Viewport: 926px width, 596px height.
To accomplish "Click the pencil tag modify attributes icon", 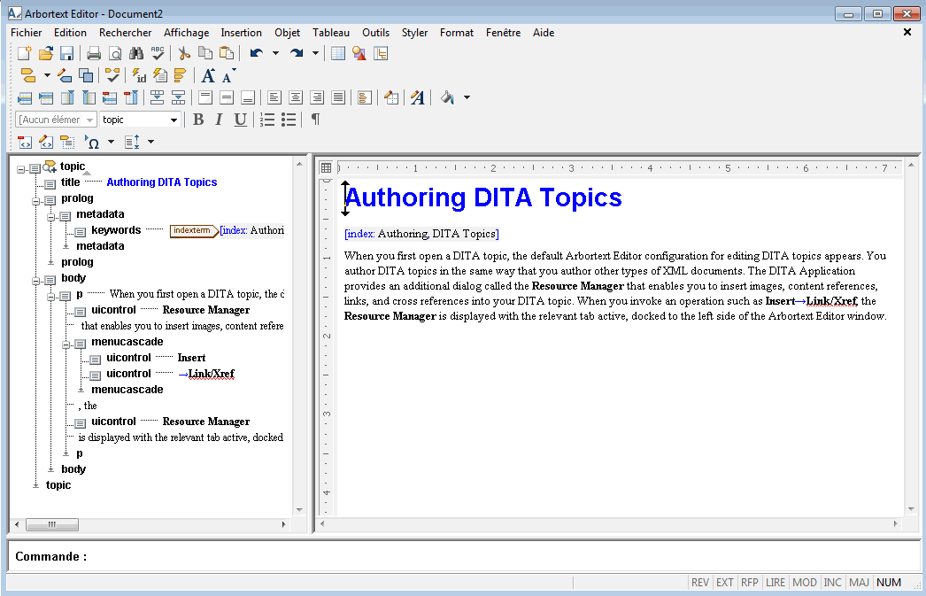I will coord(65,75).
